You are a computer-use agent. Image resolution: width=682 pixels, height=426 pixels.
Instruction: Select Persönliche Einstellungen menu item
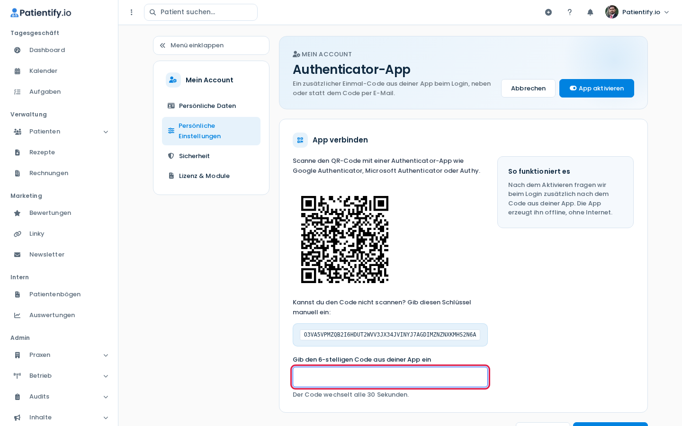tap(211, 131)
